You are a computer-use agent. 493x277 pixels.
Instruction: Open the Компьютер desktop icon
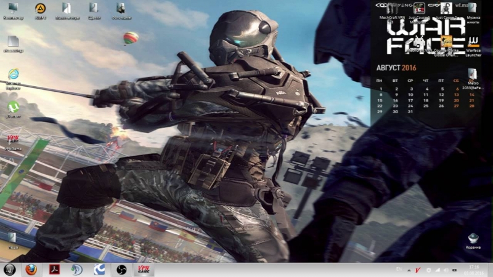tap(13, 11)
